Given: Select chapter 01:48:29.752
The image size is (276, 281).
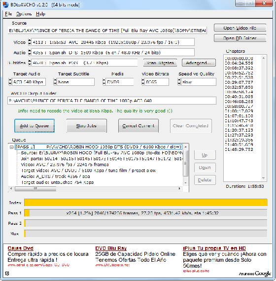Looking at the screenshot, I should coord(239,149).
